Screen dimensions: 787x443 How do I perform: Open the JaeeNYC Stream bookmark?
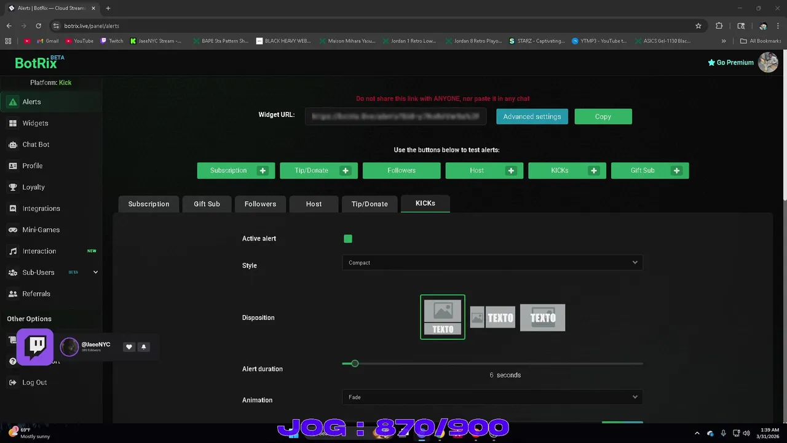[x=156, y=41]
